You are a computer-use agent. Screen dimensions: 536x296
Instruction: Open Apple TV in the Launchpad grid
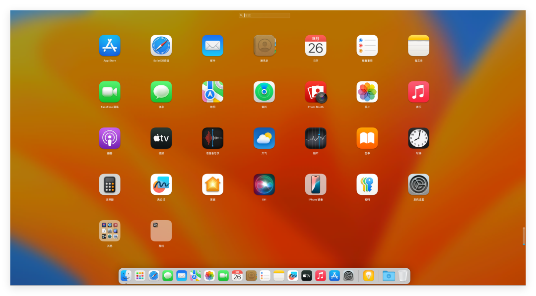point(161,138)
